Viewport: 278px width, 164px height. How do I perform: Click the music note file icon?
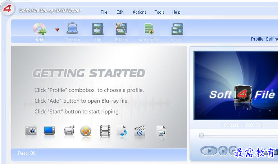[x=122, y=131]
